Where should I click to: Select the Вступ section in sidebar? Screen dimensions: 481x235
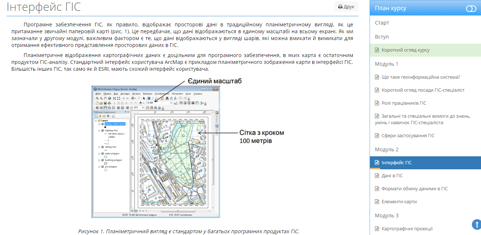point(382,37)
